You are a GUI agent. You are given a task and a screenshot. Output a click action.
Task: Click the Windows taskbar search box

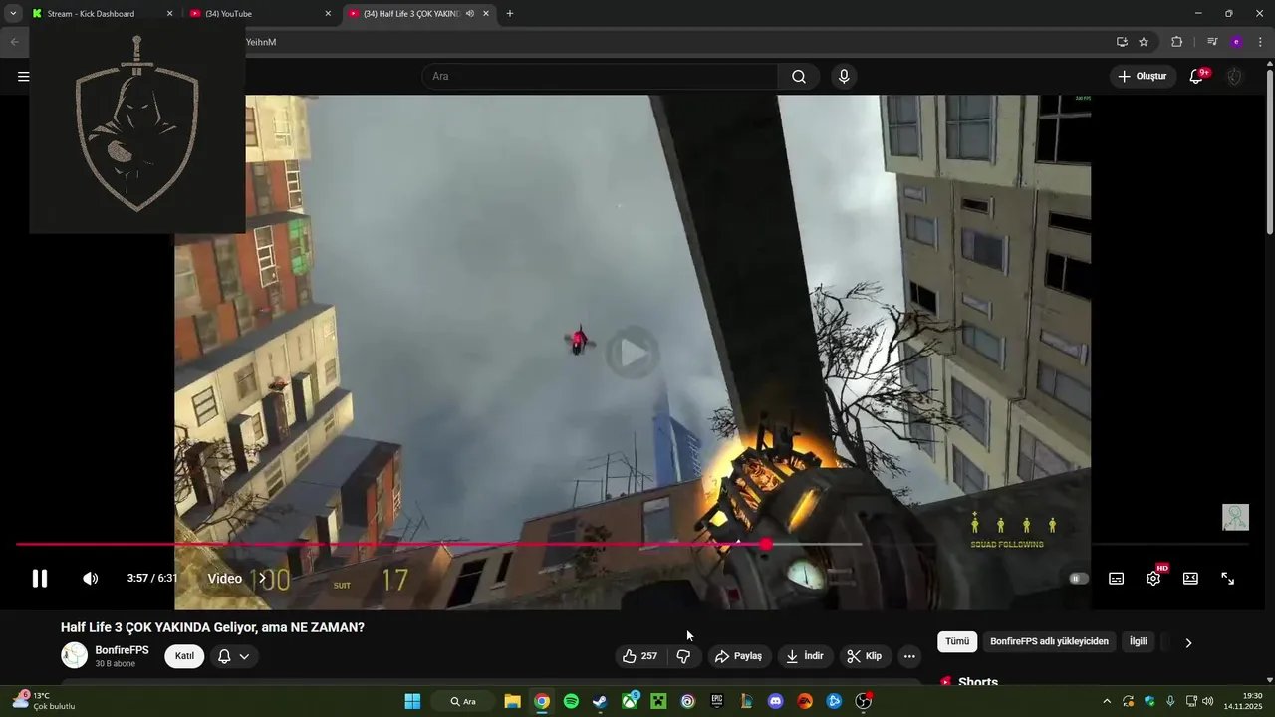tap(463, 701)
